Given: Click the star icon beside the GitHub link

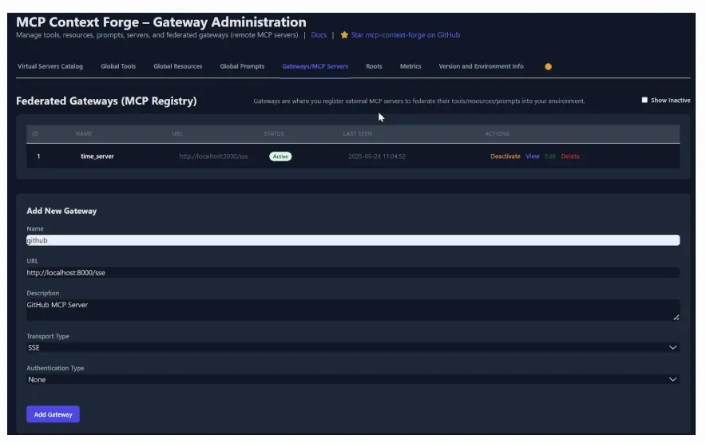Looking at the screenshot, I should (x=344, y=34).
